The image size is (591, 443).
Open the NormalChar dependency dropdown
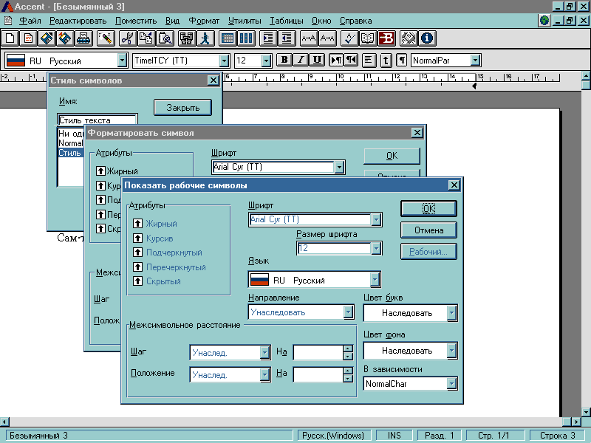451,384
